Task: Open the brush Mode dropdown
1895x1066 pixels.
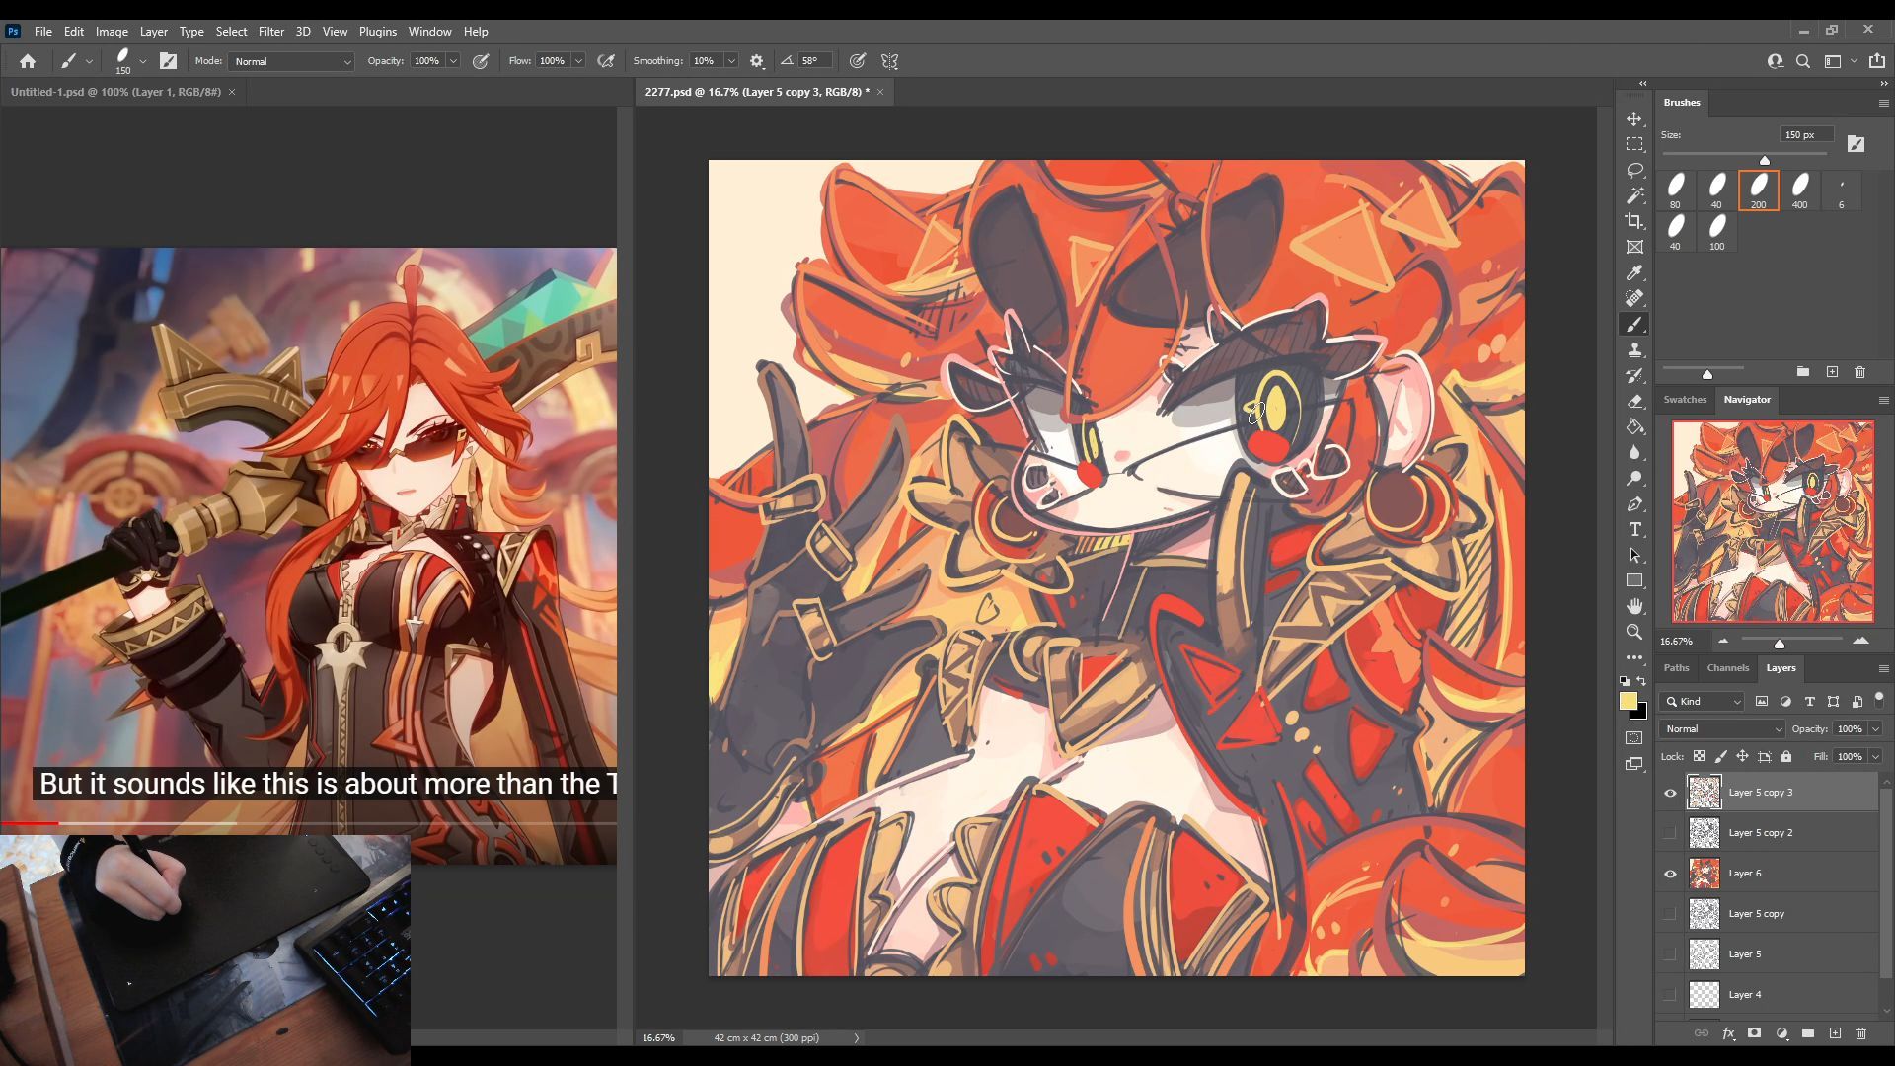Action: pos(291,61)
